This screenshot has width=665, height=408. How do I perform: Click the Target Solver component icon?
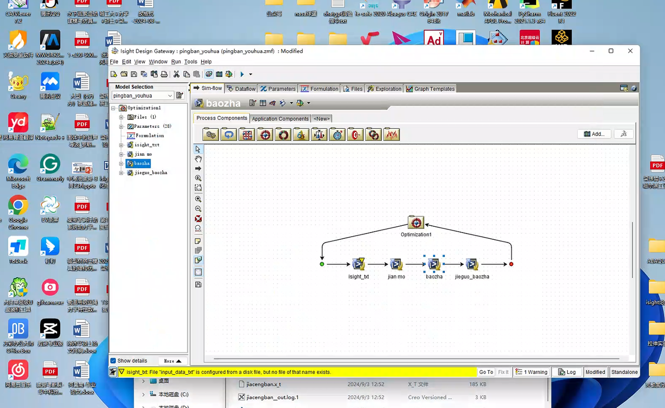pos(355,134)
